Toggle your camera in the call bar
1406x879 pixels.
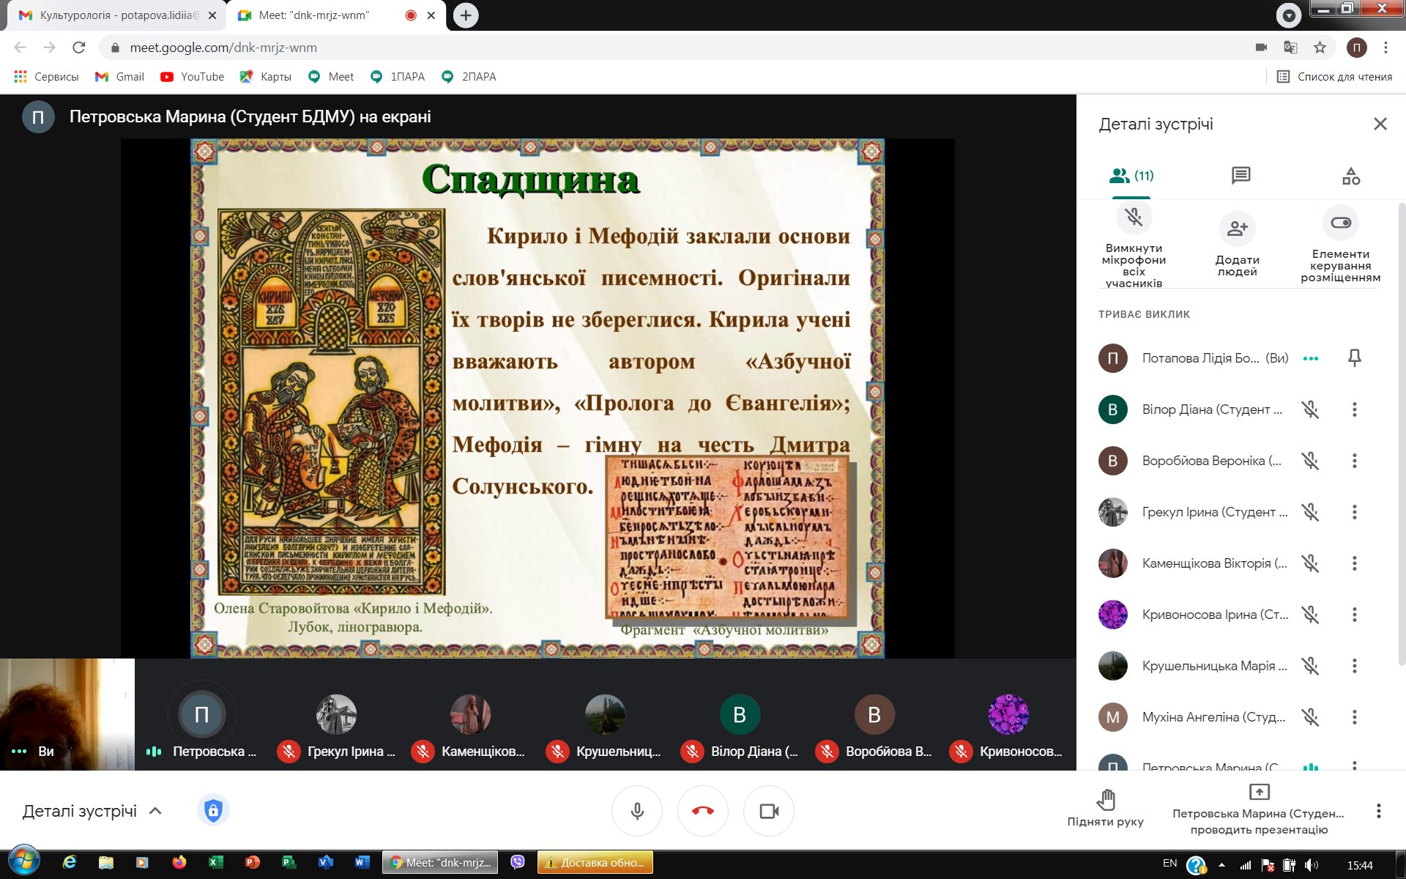pos(769,811)
